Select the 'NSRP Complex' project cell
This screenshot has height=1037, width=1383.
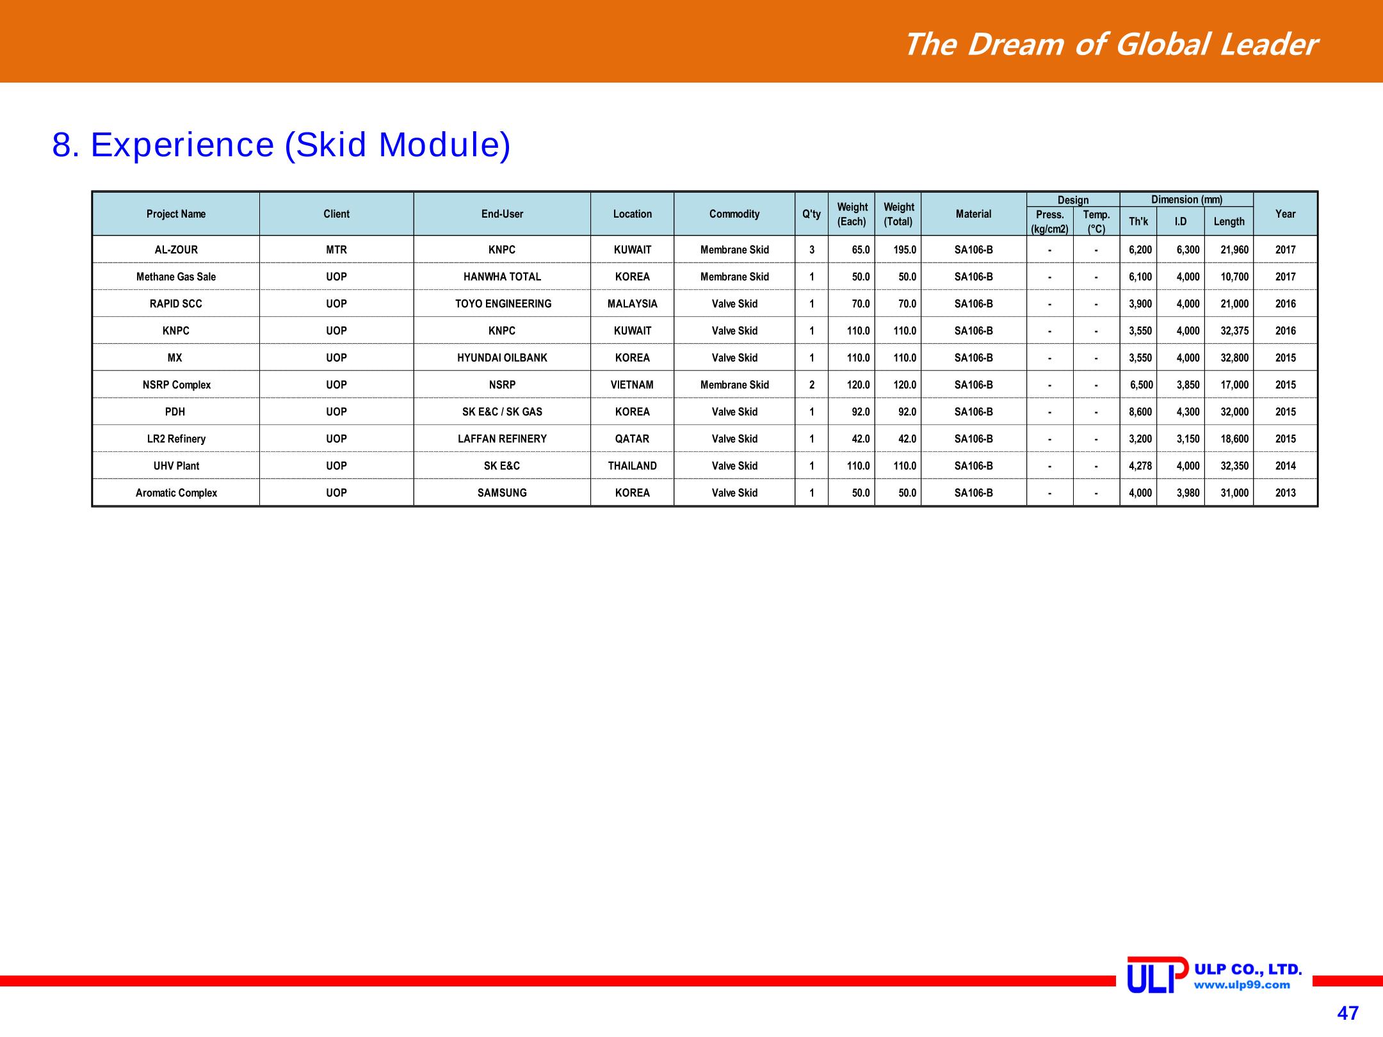pos(176,385)
